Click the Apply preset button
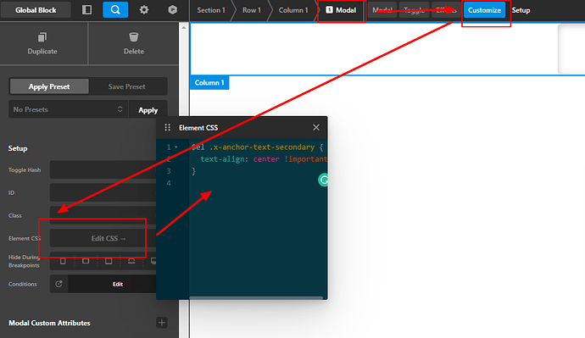This screenshot has height=338, width=585. point(148,110)
